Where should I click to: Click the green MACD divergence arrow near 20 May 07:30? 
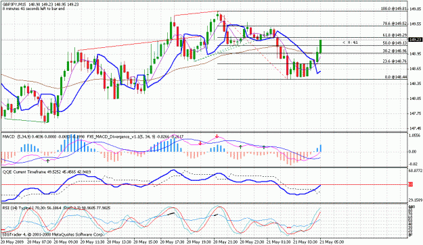click(x=48, y=161)
